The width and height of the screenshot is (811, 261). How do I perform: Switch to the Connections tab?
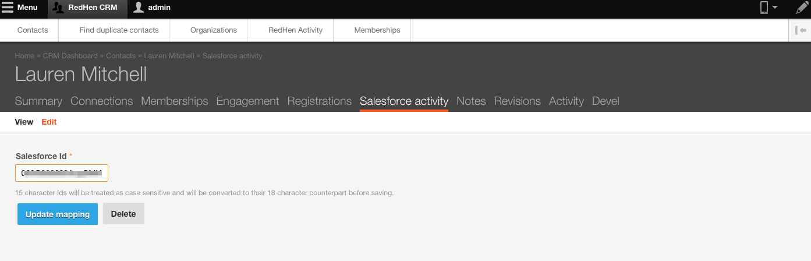(101, 101)
